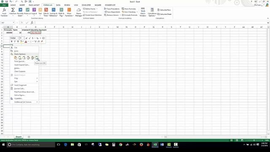Choose Cut from the context menu

24,48
